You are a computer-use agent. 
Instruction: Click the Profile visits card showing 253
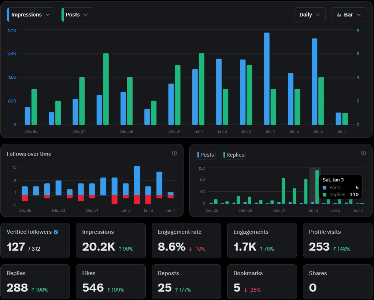(x=337, y=240)
